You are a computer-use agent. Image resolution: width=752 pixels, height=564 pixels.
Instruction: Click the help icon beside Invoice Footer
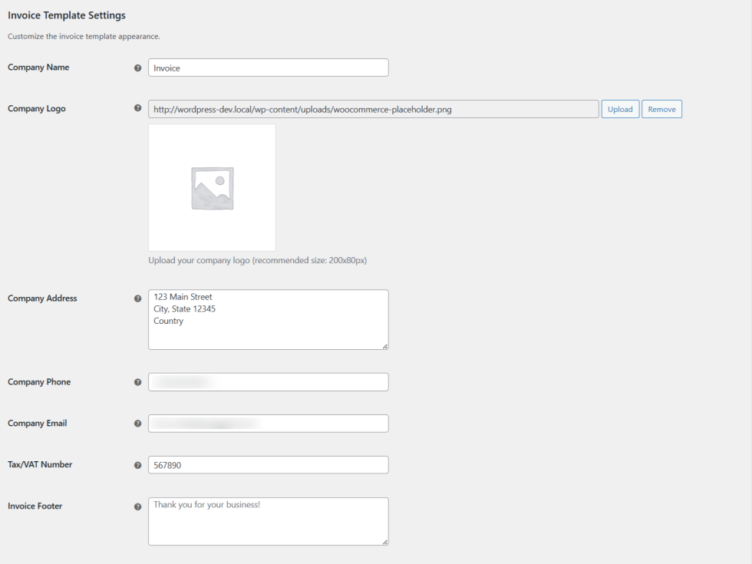pyautogui.click(x=138, y=506)
